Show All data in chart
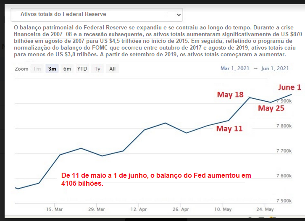Screen dimensions: 305x221 click(x=112, y=69)
